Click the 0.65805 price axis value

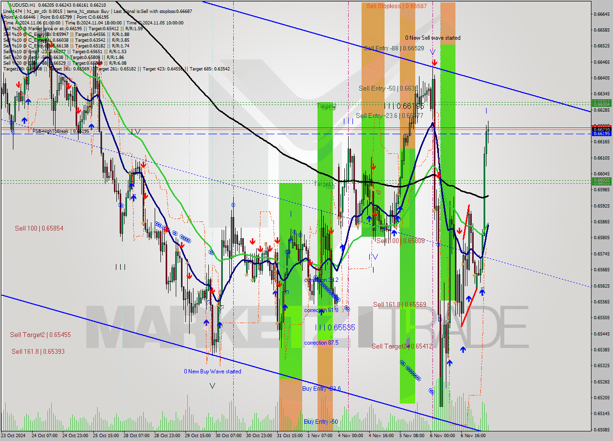[602, 237]
